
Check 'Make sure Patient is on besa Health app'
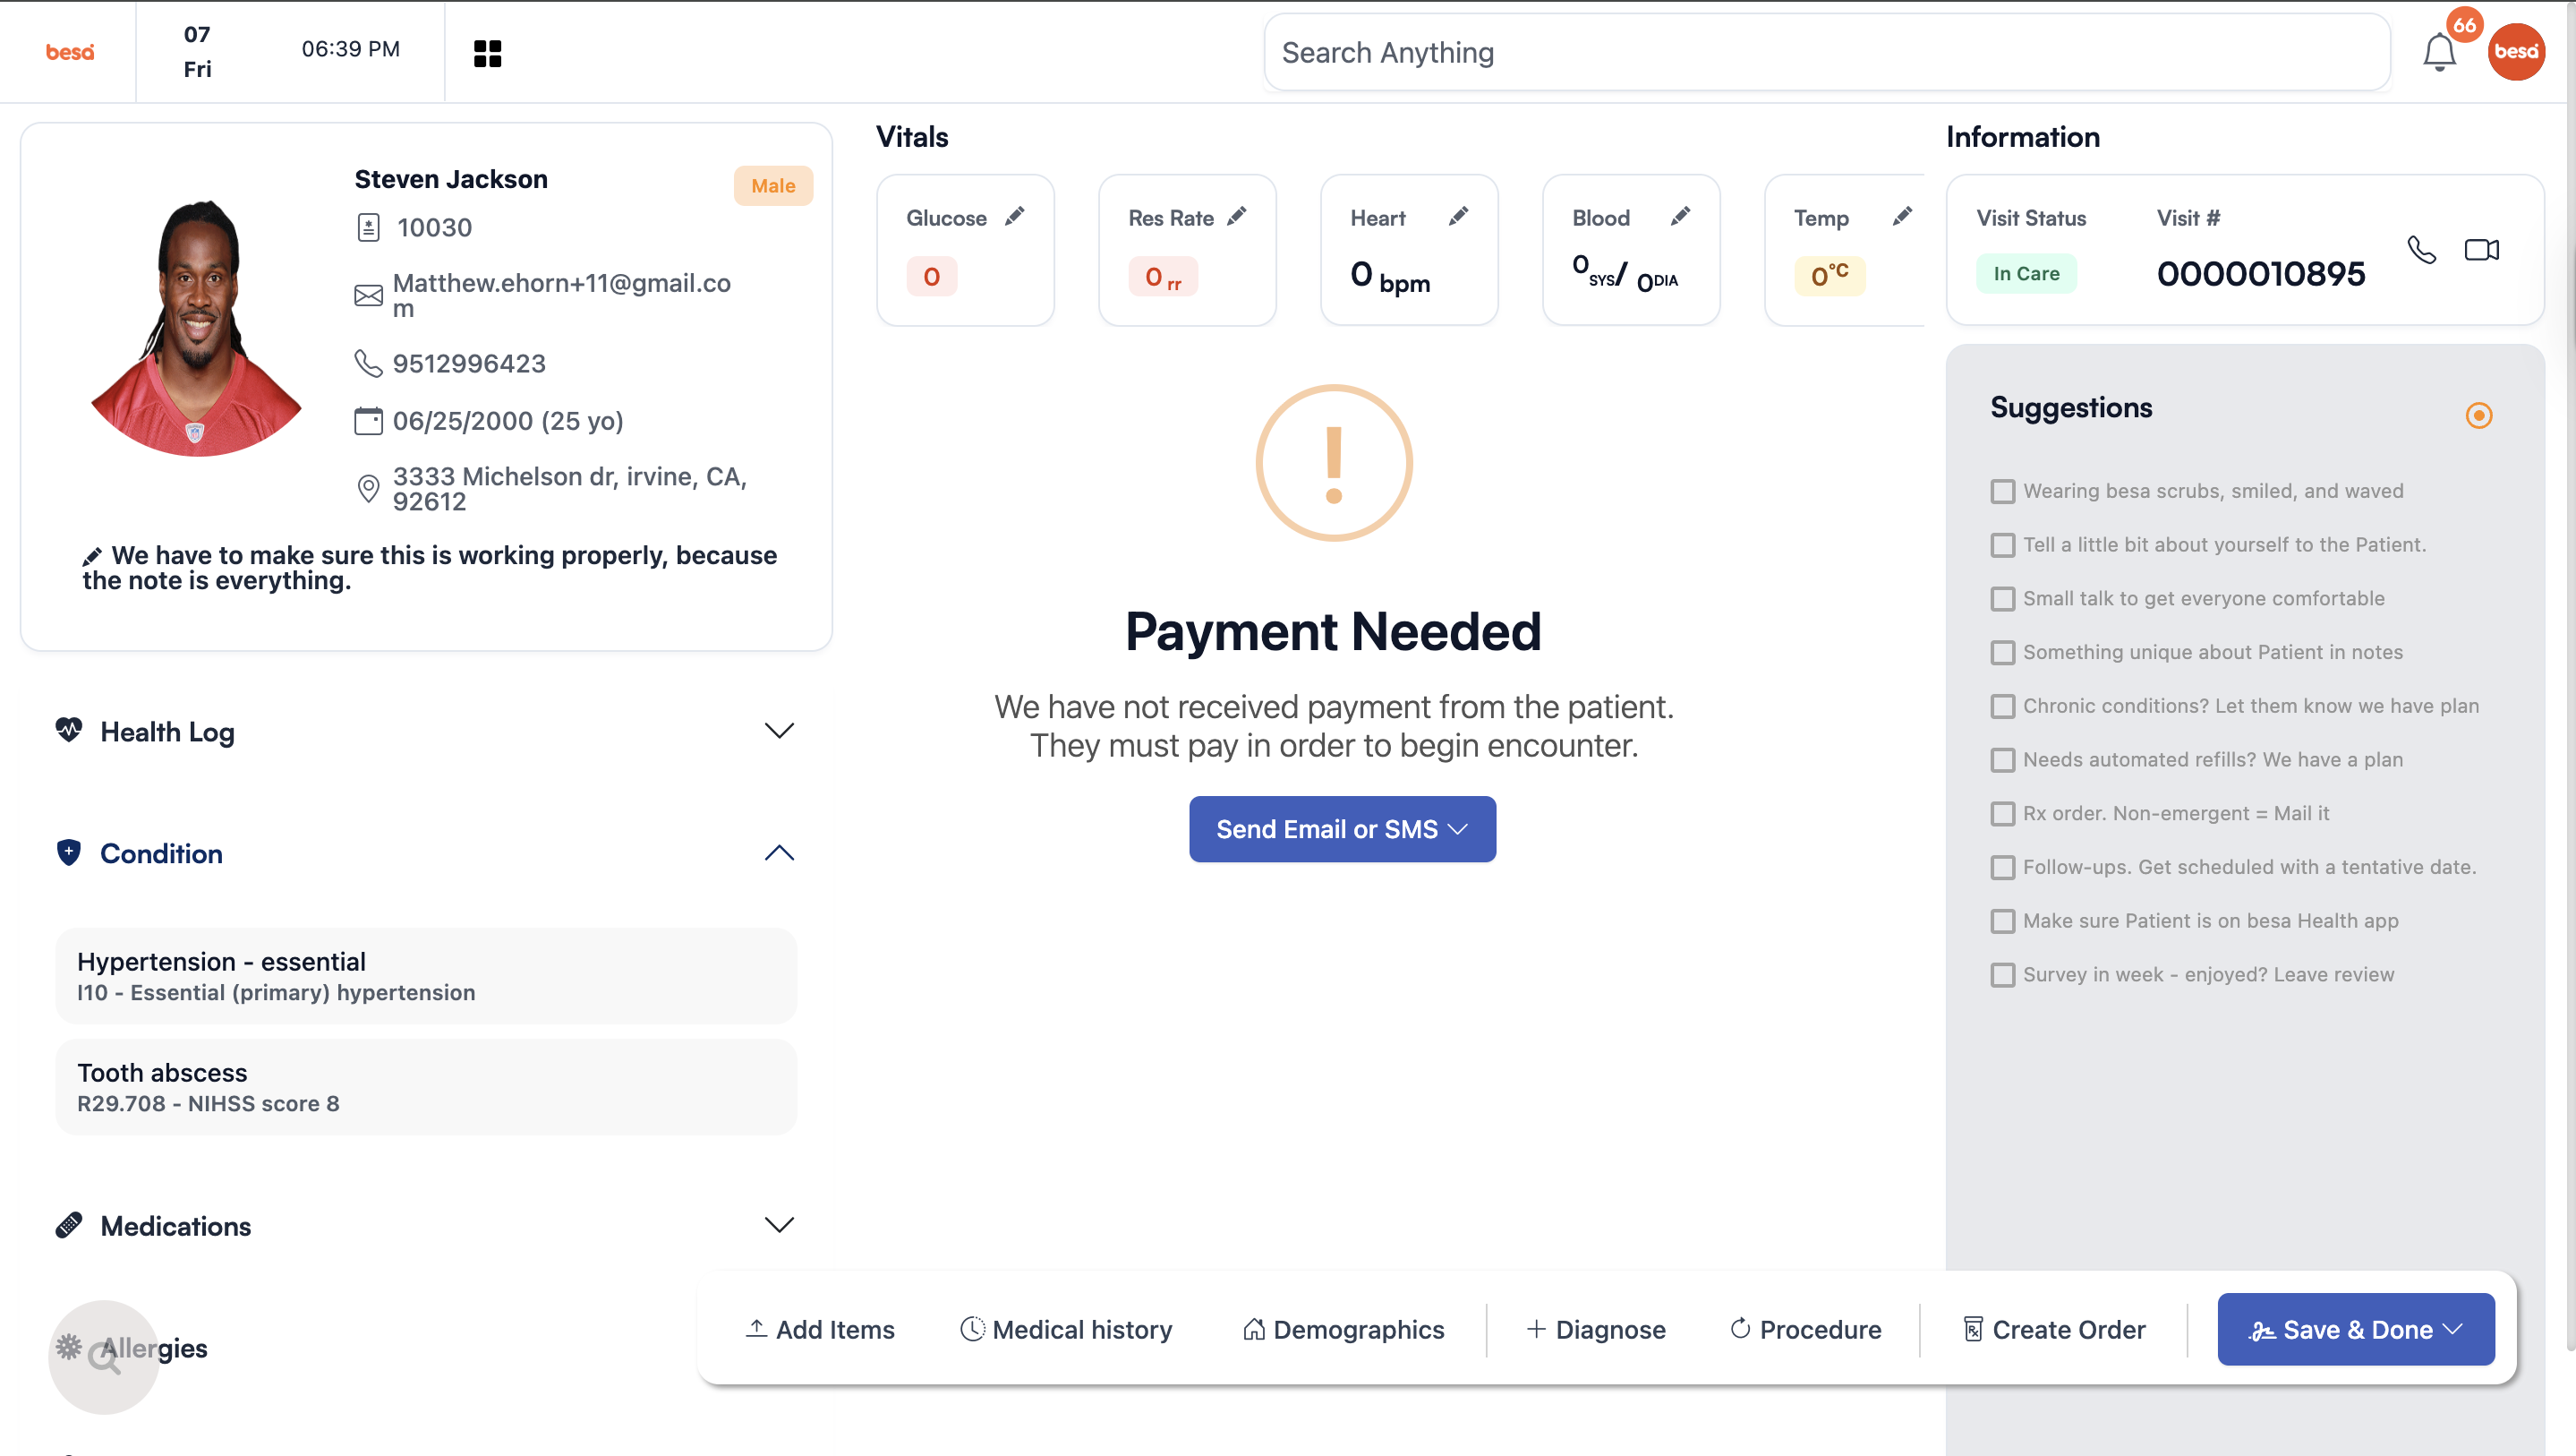tap(2002, 921)
